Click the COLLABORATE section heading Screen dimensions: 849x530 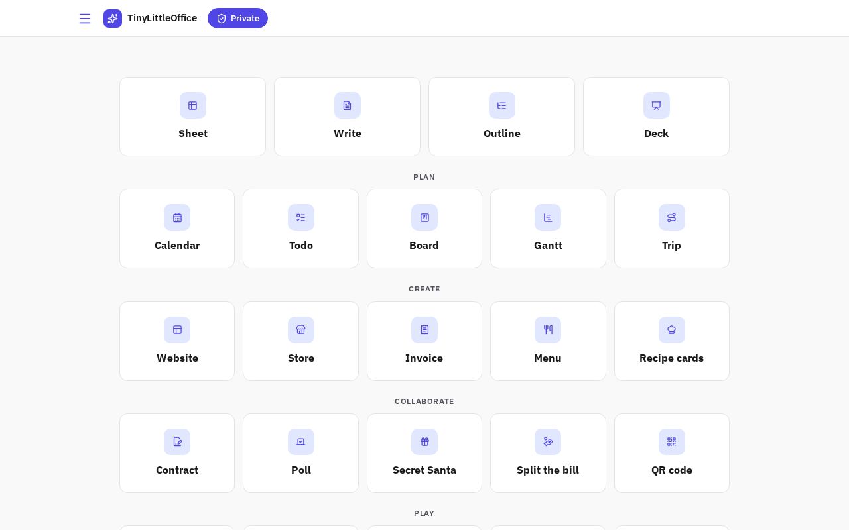click(424, 401)
